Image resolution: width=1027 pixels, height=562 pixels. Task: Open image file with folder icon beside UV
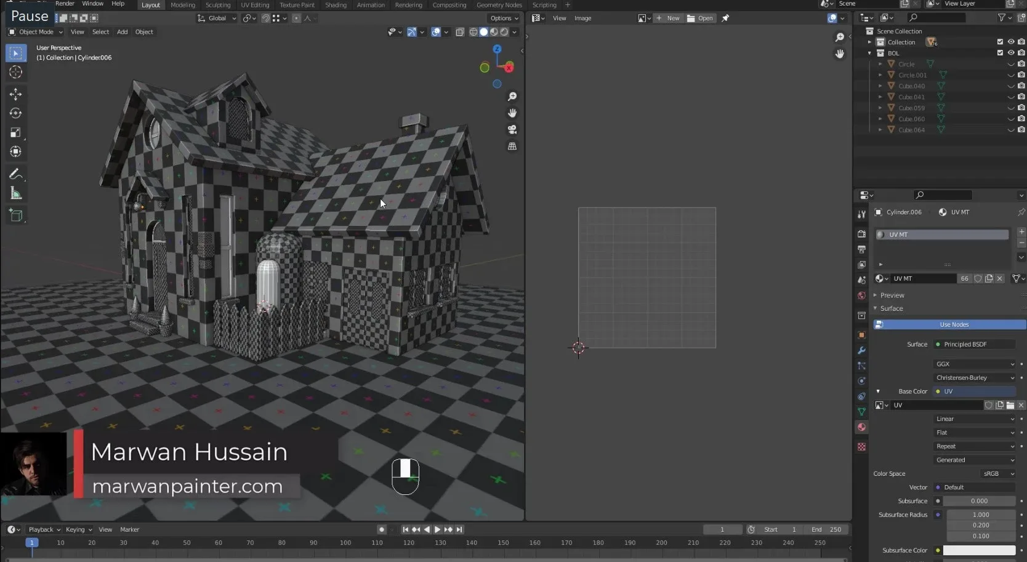[1010, 405]
